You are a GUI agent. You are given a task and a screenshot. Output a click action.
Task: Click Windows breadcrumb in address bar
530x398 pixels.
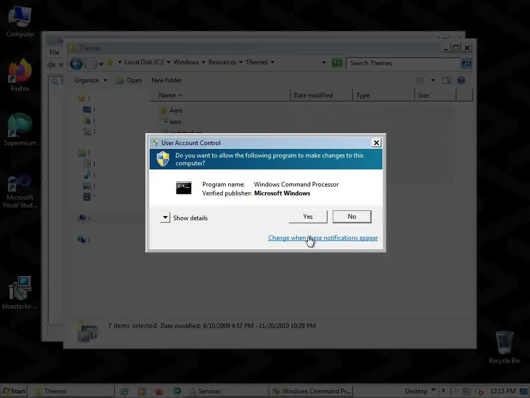coord(186,62)
